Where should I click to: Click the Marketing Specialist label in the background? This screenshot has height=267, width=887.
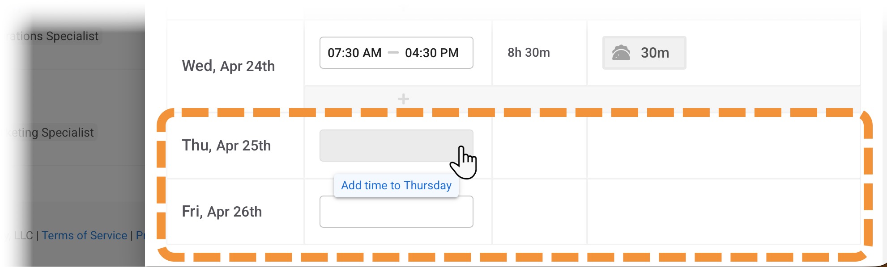point(51,133)
